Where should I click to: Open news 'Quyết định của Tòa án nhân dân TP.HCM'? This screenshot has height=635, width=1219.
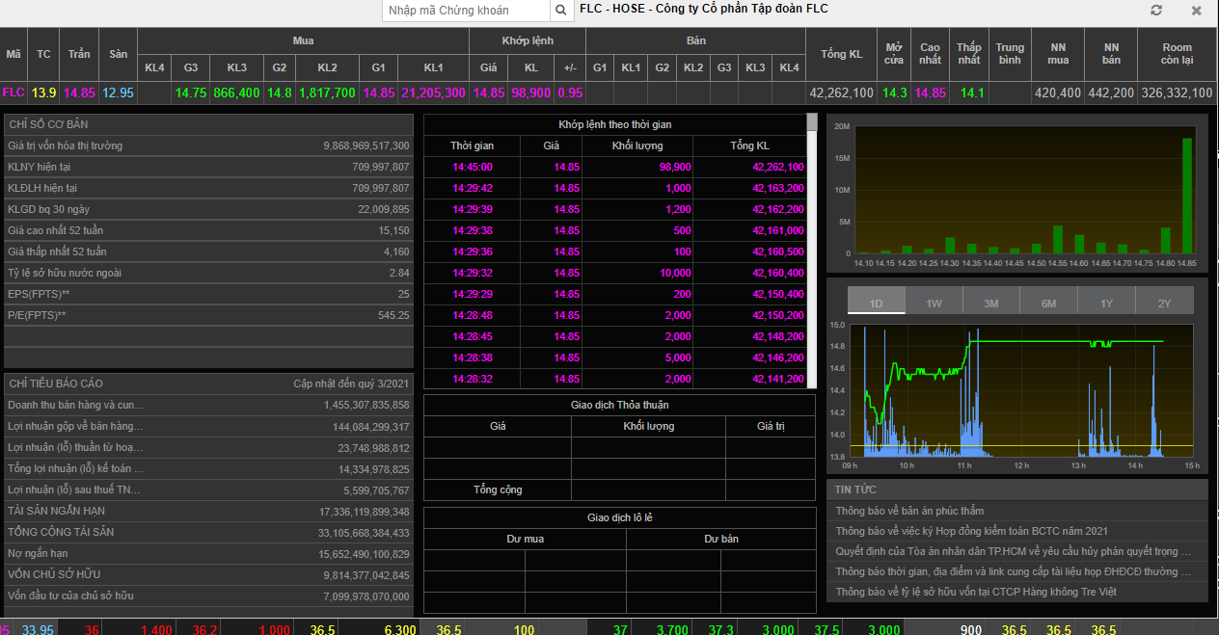[1014, 551]
